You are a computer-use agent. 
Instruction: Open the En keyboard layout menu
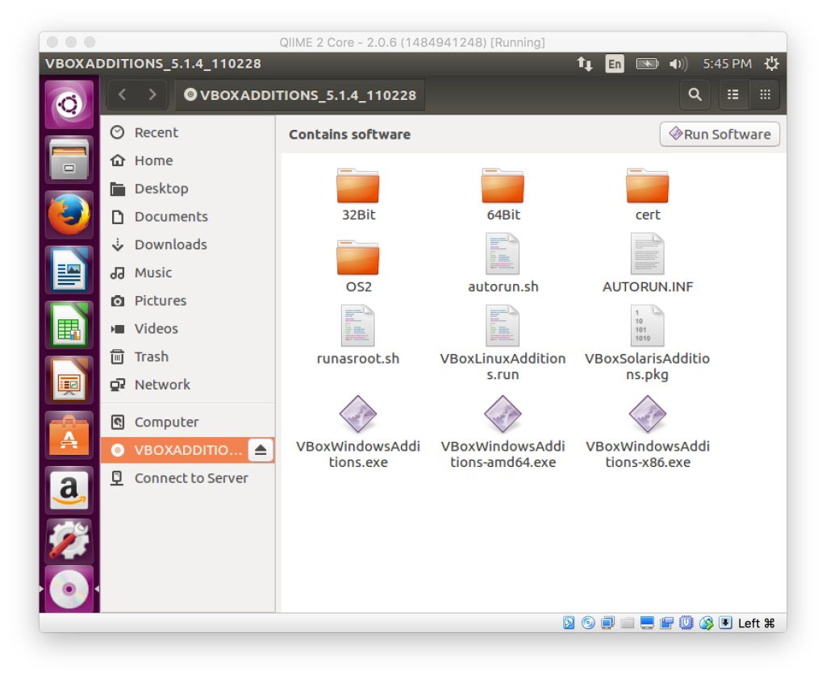coord(615,64)
